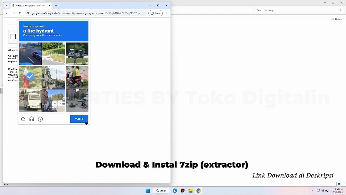Toggle the Details pane in Explorer
346x195 pixels.
pyautogui.click(x=337, y=19)
